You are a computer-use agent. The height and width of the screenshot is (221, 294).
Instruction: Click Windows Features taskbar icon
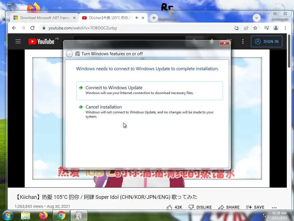pos(79,216)
